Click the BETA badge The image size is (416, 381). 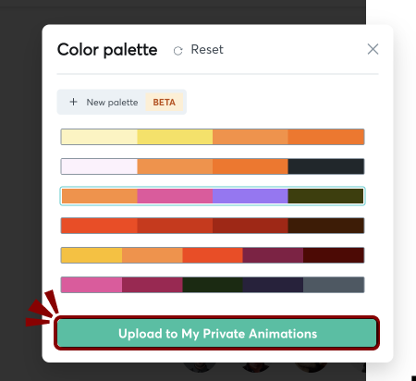(x=165, y=102)
